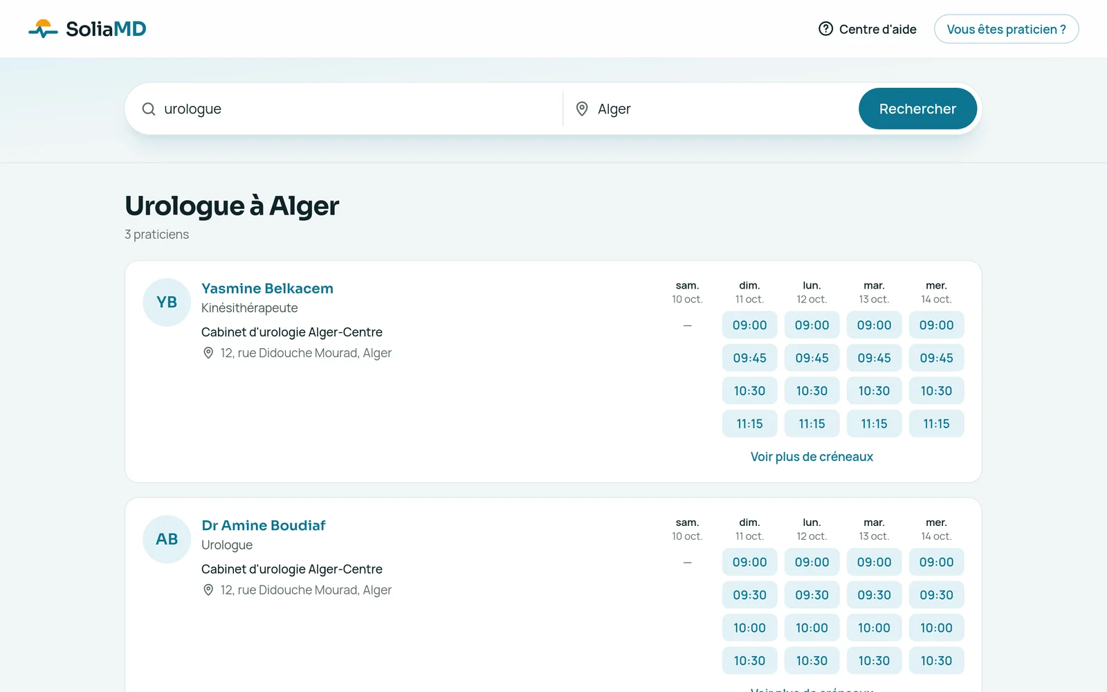1107x692 pixels.
Task: Book Dr Amine Boudiaf 10:30 on dim. 11 oct.
Action: 749,661
